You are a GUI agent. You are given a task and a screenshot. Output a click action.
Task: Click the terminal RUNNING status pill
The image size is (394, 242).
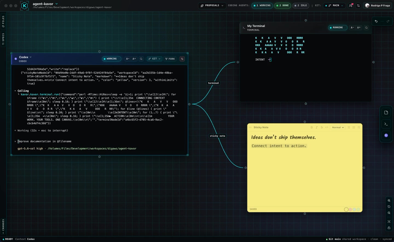click(x=338, y=28)
